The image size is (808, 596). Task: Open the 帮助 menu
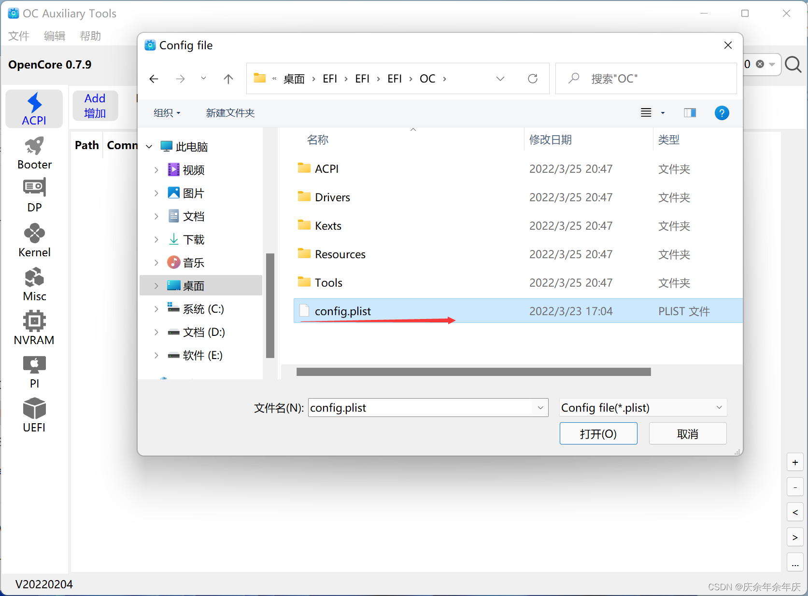(x=90, y=36)
